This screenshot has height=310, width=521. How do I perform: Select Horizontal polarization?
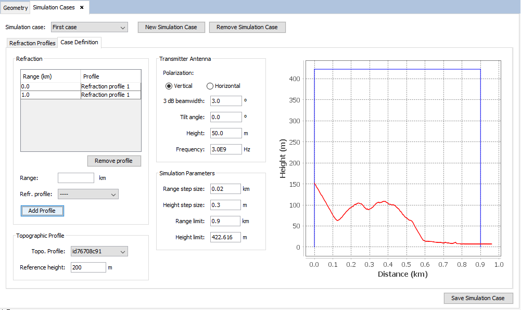point(210,86)
